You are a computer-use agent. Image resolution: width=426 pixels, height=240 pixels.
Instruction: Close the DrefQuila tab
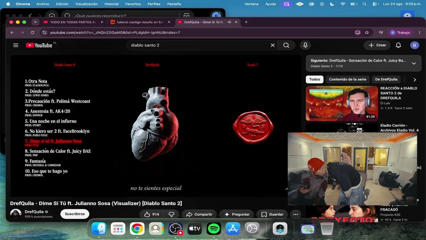[x=236, y=22]
